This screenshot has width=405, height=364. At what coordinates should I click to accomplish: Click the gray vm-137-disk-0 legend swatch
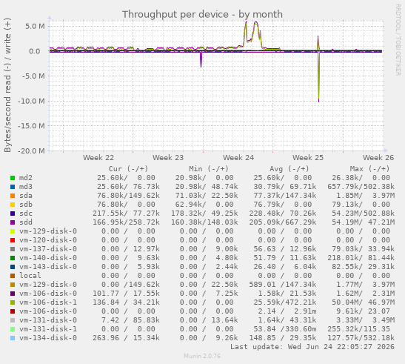tap(13, 249)
